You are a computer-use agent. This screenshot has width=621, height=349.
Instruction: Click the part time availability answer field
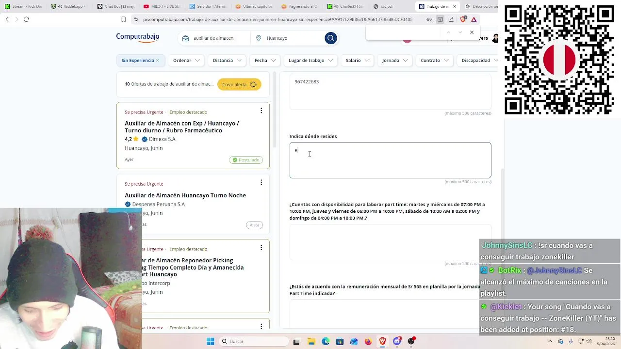[391, 242]
